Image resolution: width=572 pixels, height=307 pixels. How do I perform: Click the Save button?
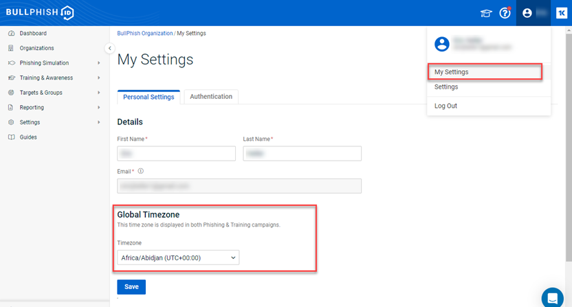pyautogui.click(x=131, y=287)
